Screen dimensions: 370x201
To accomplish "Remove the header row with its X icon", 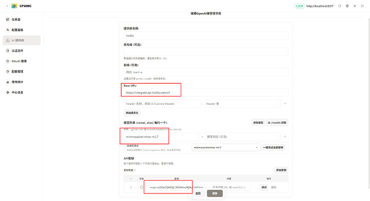I will pyautogui.click(x=285, y=104).
